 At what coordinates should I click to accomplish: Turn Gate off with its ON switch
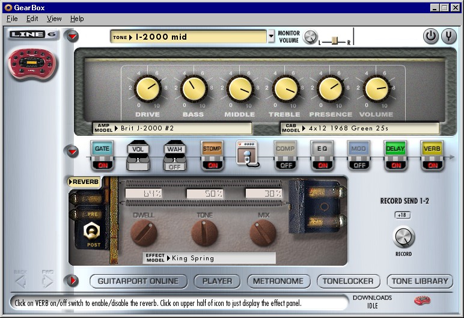pos(103,165)
